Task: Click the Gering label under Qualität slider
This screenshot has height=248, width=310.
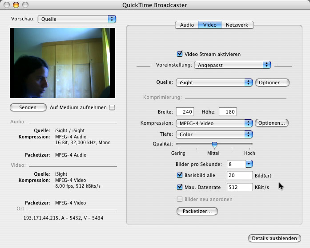Action: click(178, 153)
